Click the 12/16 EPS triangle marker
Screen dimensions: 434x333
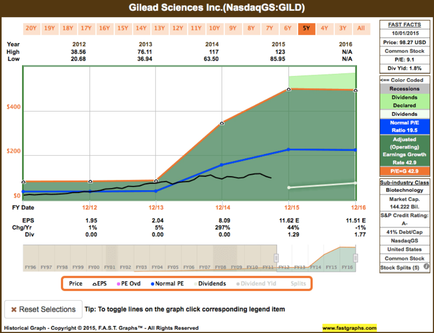pos(355,90)
